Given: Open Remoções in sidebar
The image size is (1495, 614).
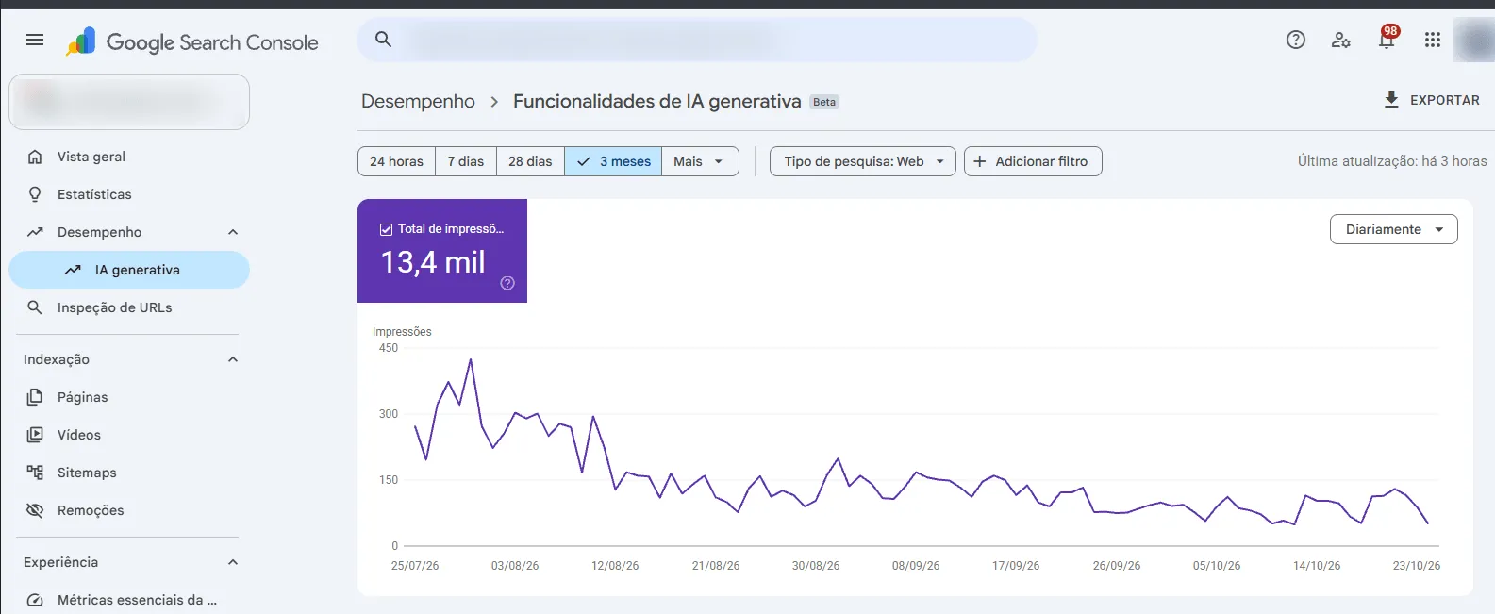Looking at the screenshot, I should coord(129,510).
